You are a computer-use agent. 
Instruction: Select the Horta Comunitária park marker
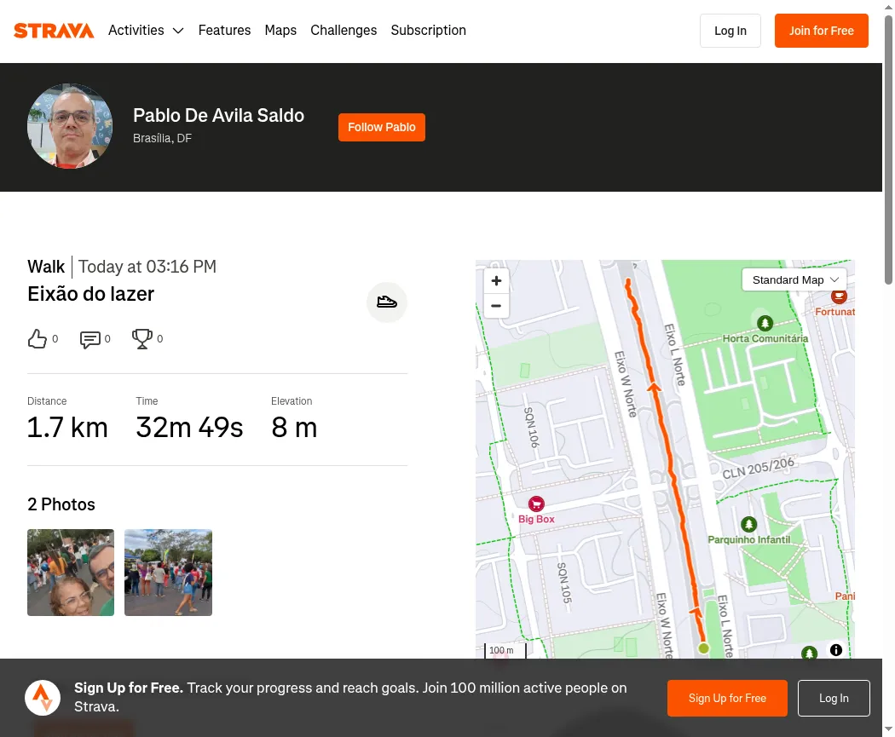point(765,324)
